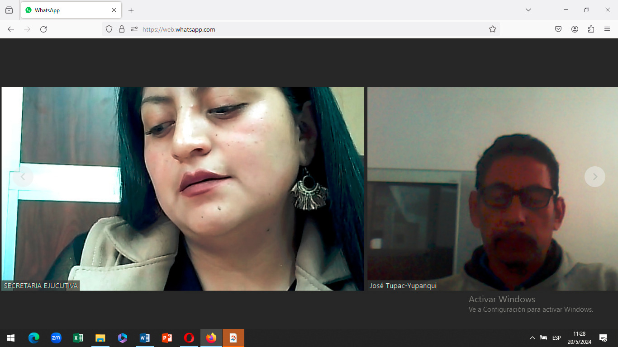618x347 pixels.
Task: Switch to the WhatsApp browser tab
Action: 68,10
